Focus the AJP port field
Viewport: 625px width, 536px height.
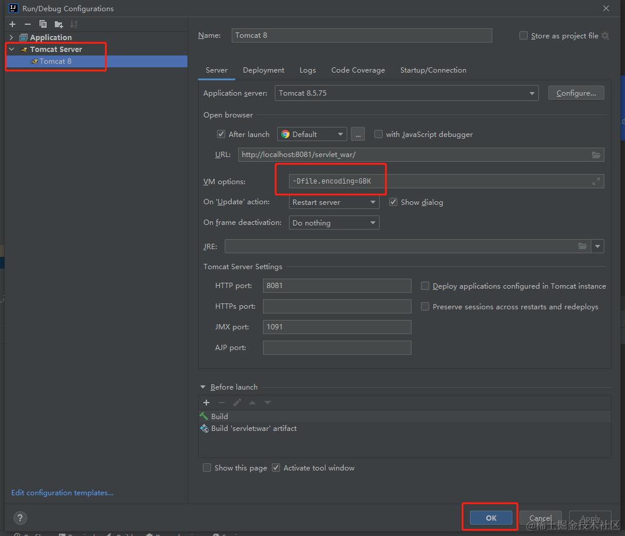[337, 348]
